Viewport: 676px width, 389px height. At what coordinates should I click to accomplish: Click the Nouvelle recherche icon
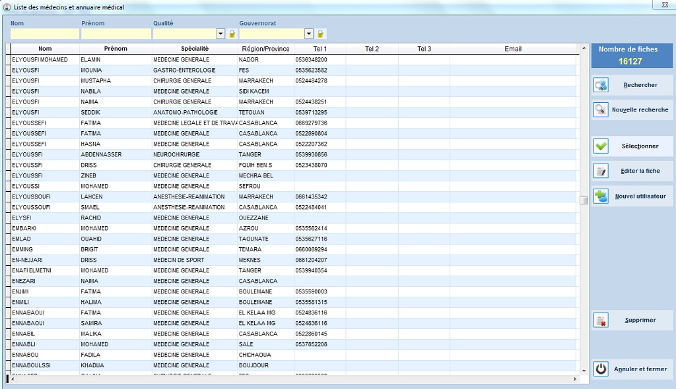601,110
